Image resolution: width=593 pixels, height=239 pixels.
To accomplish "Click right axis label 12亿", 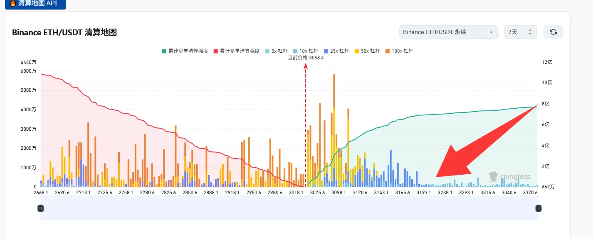I will [546, 62].
